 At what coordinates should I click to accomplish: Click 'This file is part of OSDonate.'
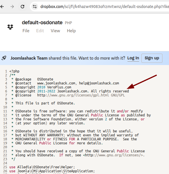click(45, 103)
